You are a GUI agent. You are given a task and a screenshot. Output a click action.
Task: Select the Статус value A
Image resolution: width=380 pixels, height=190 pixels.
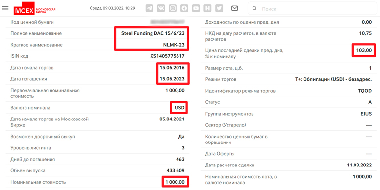point(370,102)
